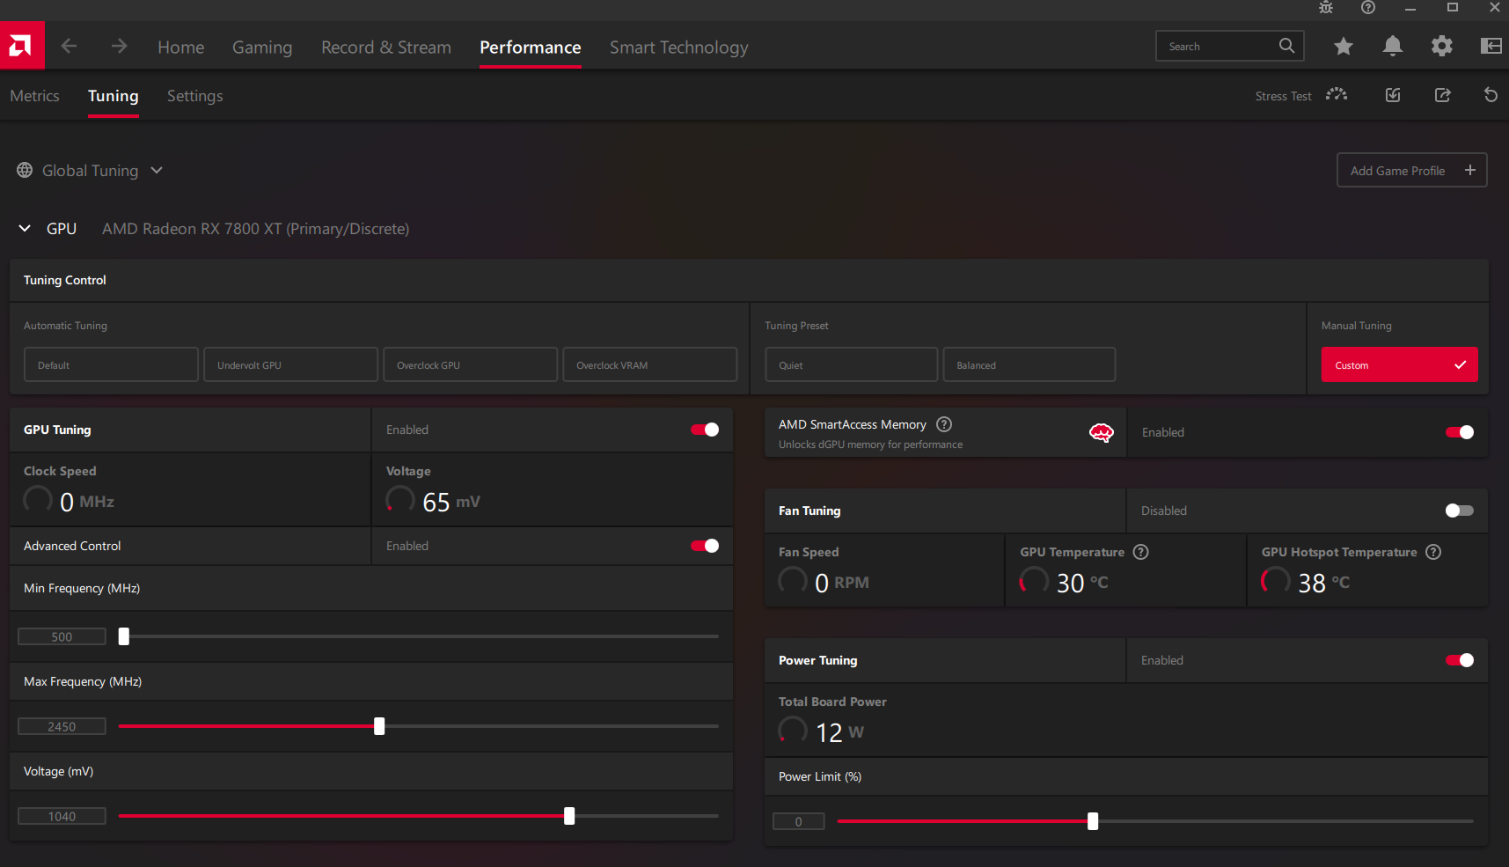Viewport: 1509px width, 867px height.
Task: Switch to the Settings sub-tab
Action: point(195,96)
